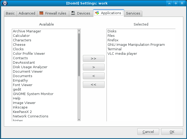Select Archive Manager in Available list
Viewport: 187px width, 139px height.
tap(27, 31)
